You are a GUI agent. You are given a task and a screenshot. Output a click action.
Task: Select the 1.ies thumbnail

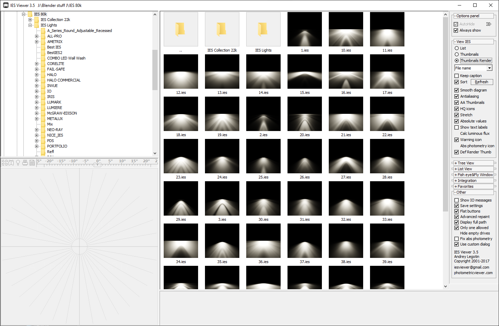[305, 29]
